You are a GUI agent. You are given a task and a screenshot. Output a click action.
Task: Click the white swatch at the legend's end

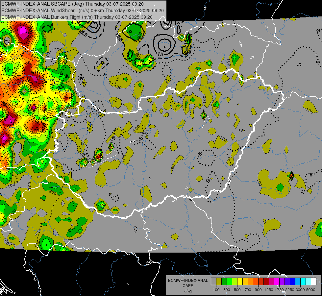314,281
